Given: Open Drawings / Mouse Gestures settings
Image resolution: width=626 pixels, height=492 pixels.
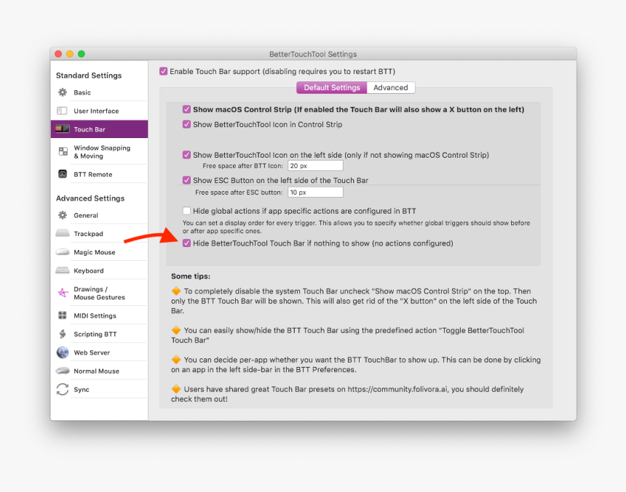Looking at the screenshot, I should pyautogui.click(x=99, y=293).
